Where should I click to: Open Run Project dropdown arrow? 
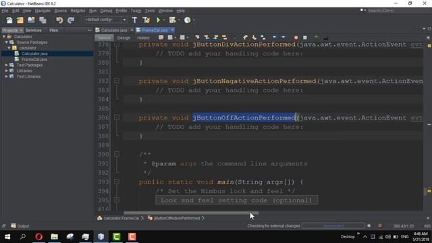tap(164, 20)
